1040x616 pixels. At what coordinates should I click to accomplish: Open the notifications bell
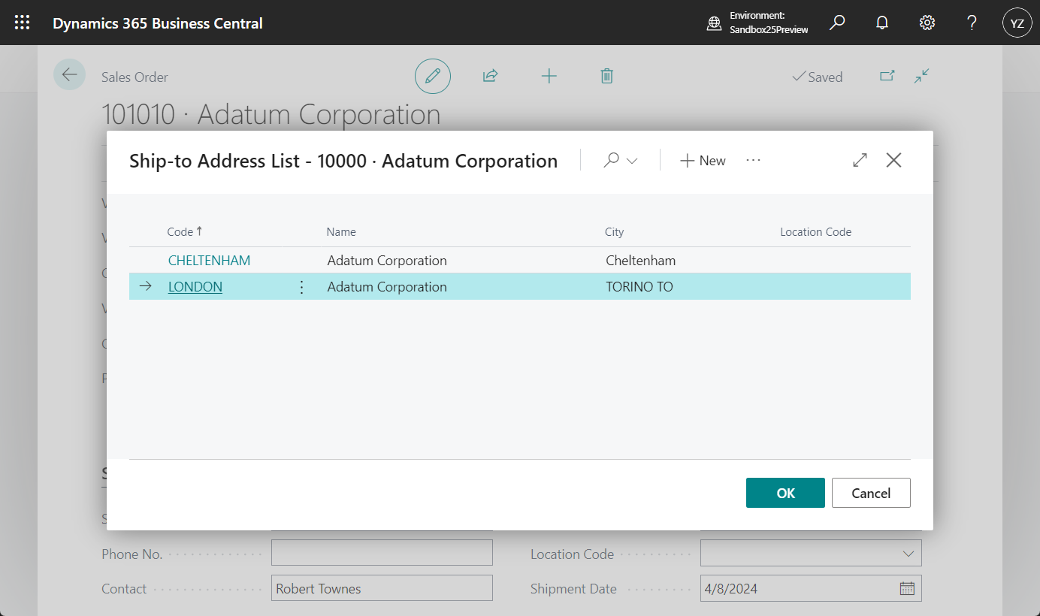coord(882,23)
